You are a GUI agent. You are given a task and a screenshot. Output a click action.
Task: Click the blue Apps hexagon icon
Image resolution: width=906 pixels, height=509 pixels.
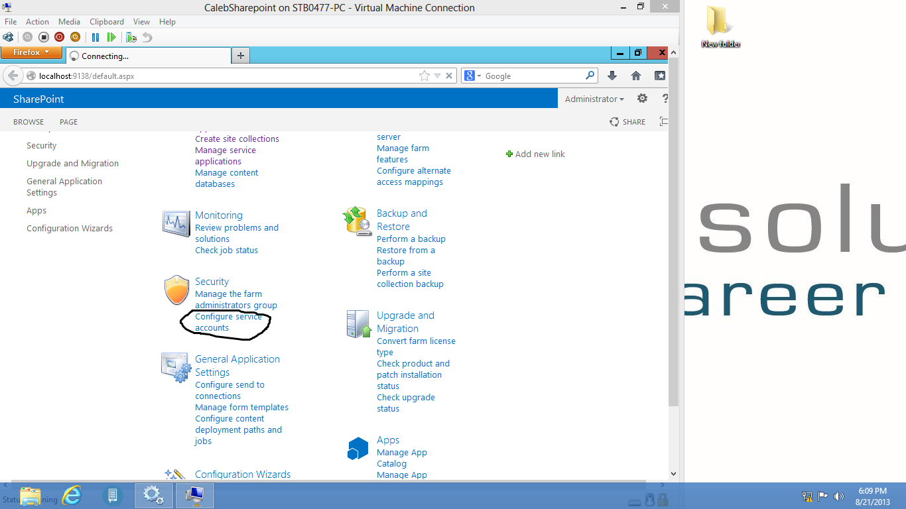click(357, 449)
